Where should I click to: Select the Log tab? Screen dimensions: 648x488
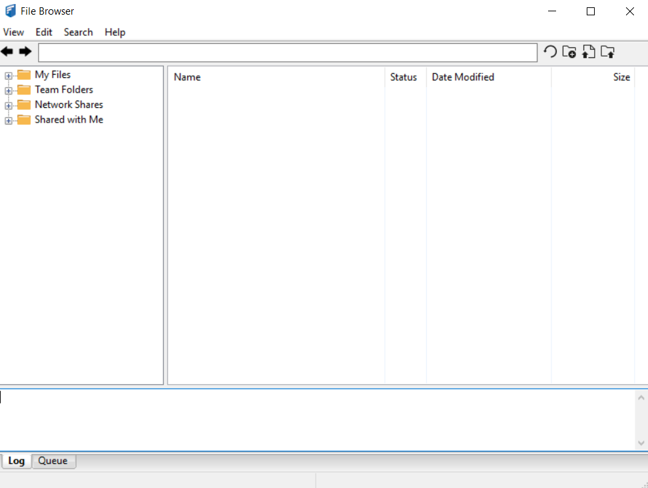point(17,461)
